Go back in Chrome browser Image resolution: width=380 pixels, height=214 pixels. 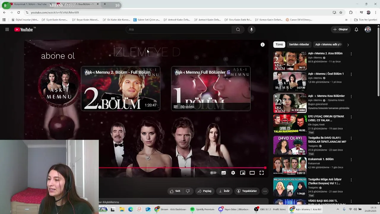pyautogui.click(x=4, y=12)
